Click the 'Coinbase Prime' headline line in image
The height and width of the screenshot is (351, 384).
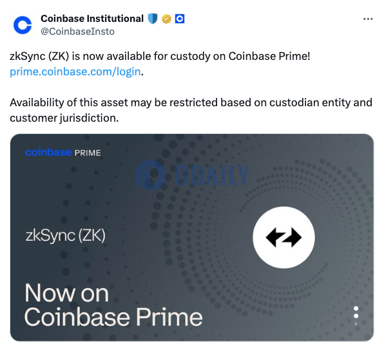pos(113,318)
